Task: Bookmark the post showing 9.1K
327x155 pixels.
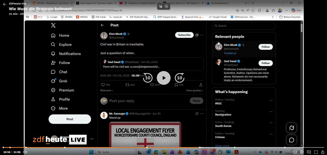Action: click(179, 85)
